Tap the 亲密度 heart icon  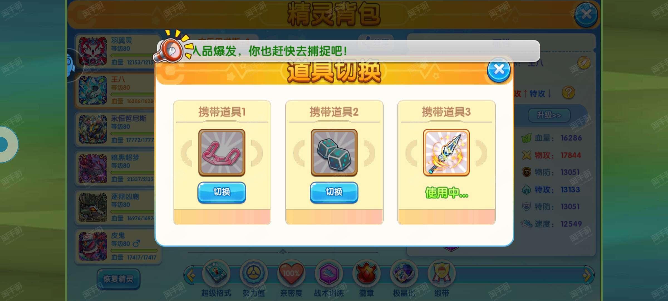[x=291, y=274]
